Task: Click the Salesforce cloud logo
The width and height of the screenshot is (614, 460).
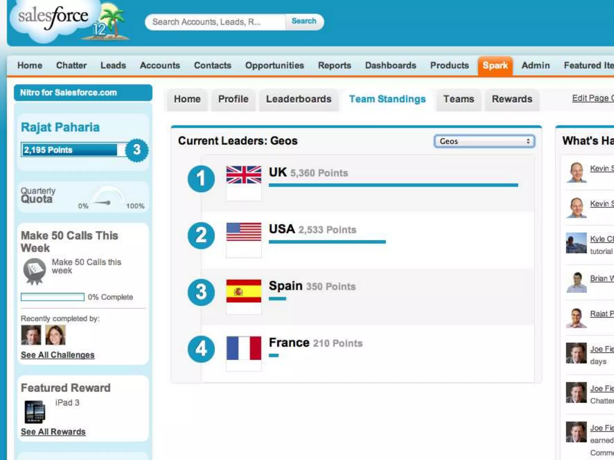Action: pyautogui.click(x=53, y=19)
